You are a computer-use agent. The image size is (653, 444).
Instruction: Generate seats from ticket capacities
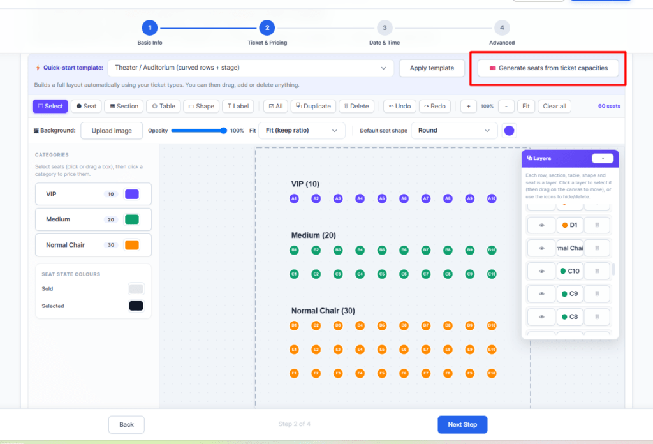point(548,68)
